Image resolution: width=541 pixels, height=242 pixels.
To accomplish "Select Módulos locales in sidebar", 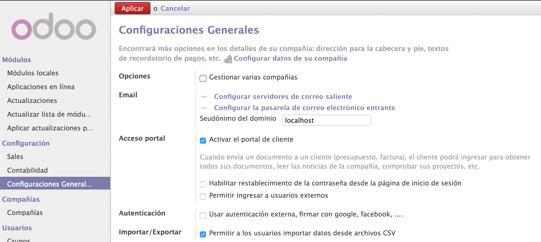I will pyautogui.click(x=33, y=73).
